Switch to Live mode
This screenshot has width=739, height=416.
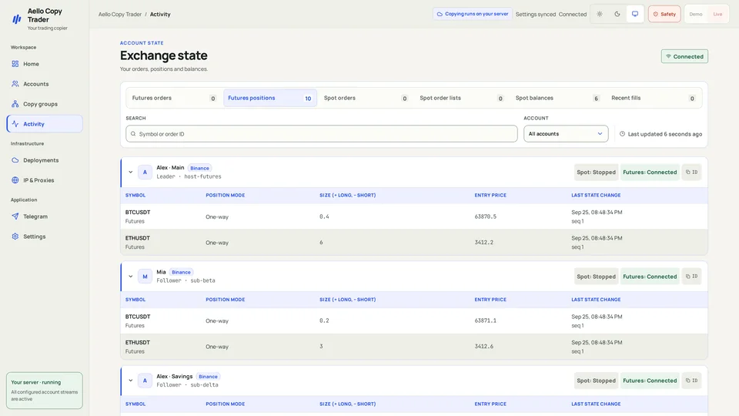pos(717,14)
